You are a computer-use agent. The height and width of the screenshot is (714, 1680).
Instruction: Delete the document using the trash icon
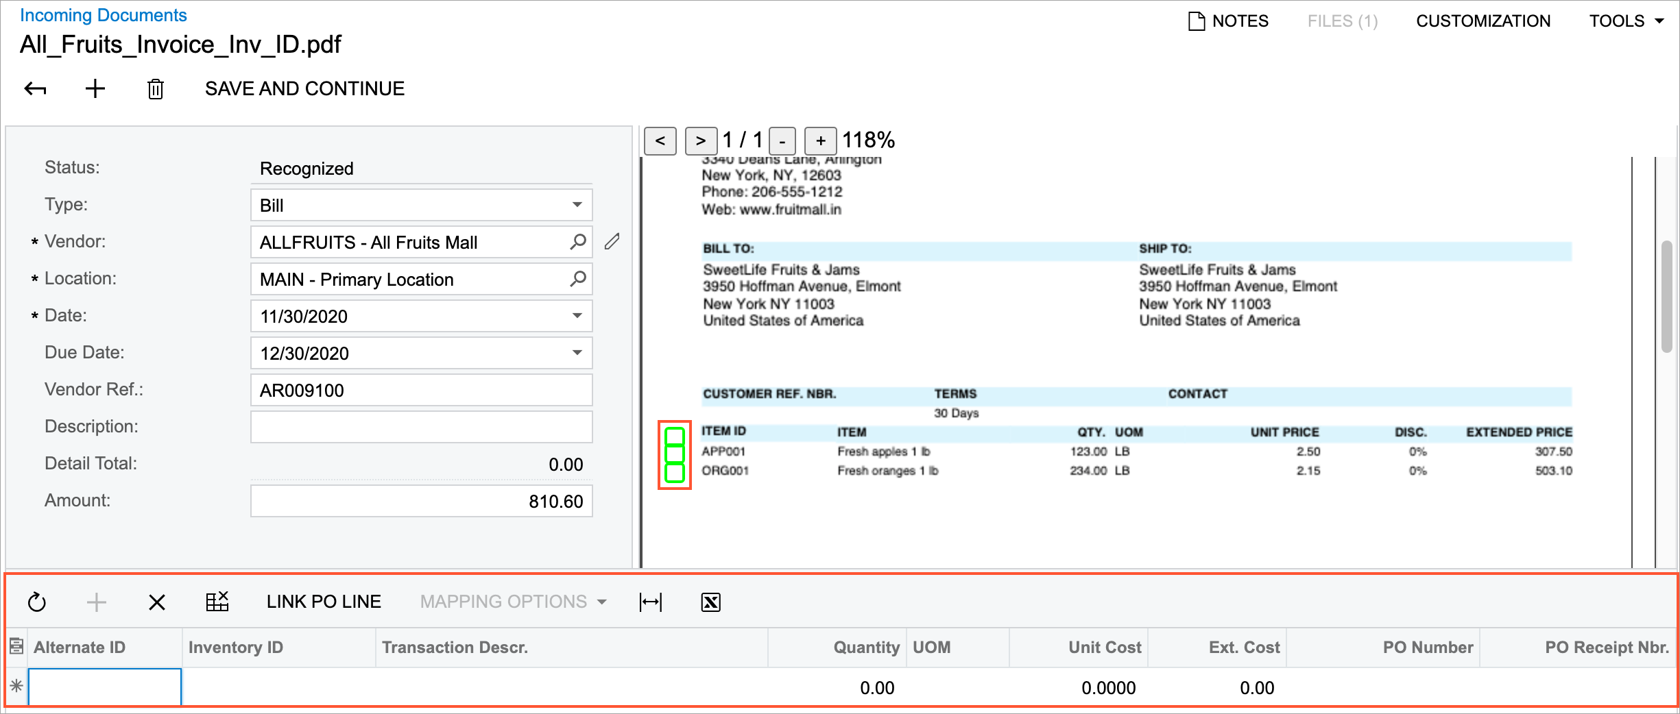[x=155, y=88]
